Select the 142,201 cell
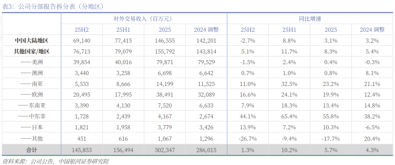 point(206,40)
